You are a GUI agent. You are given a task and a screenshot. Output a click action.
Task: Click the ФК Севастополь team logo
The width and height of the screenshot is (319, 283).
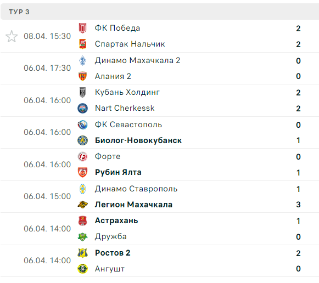coord(82,124)
